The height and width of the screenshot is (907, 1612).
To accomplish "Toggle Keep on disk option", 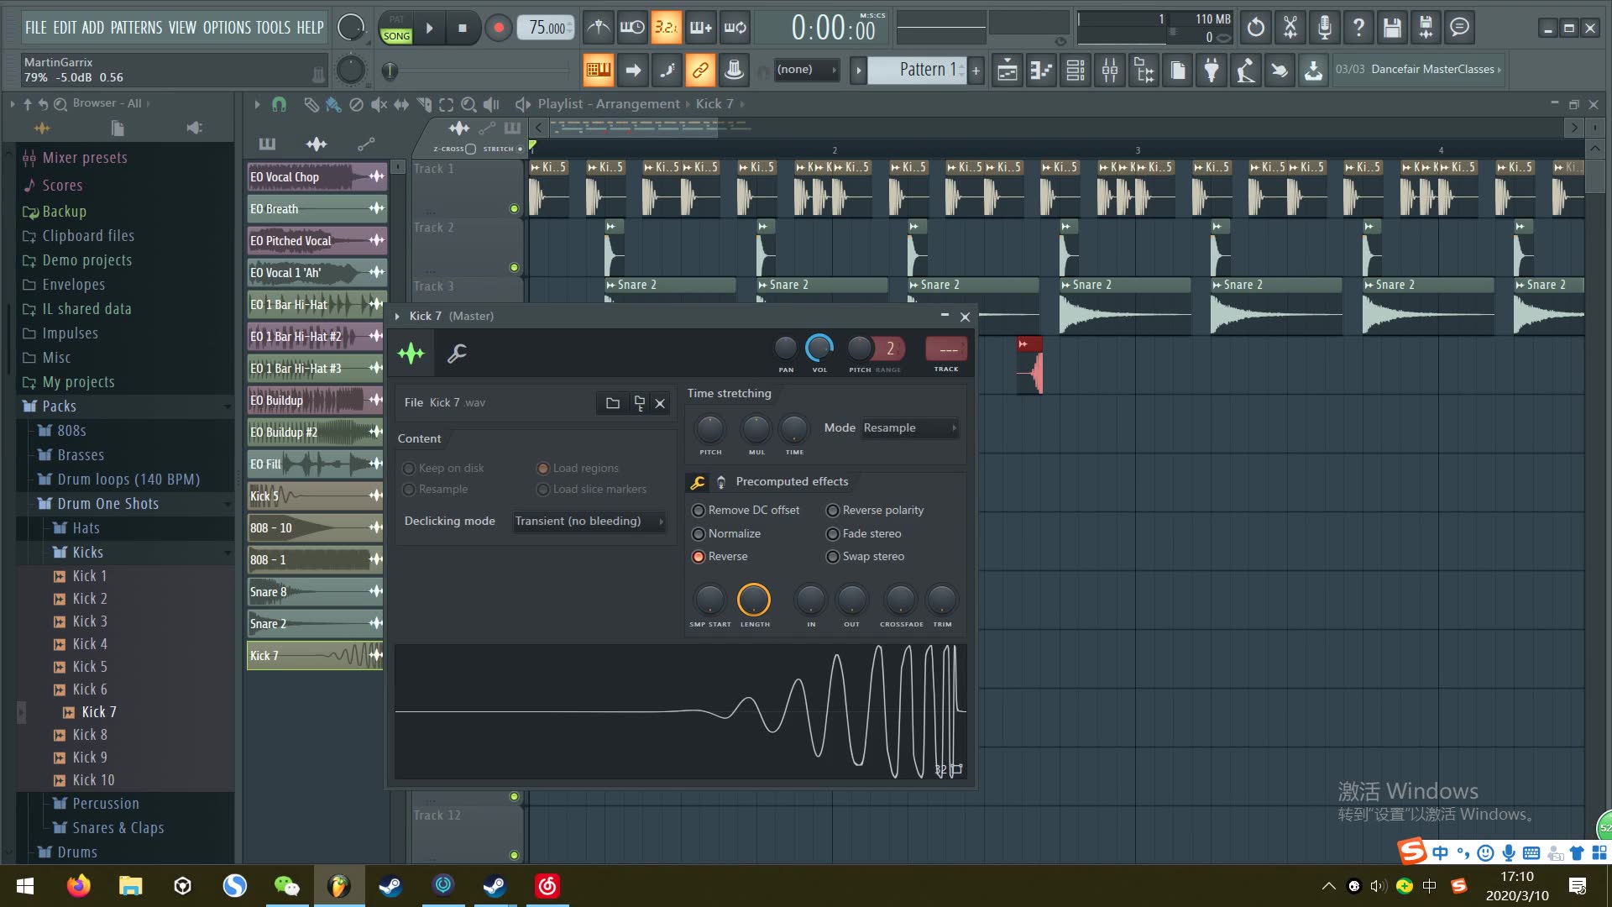I will pyautogui.click(x=443, y=469).
